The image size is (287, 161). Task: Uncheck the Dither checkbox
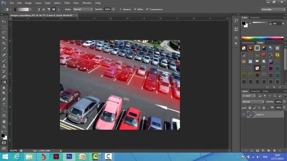point(135,9)
